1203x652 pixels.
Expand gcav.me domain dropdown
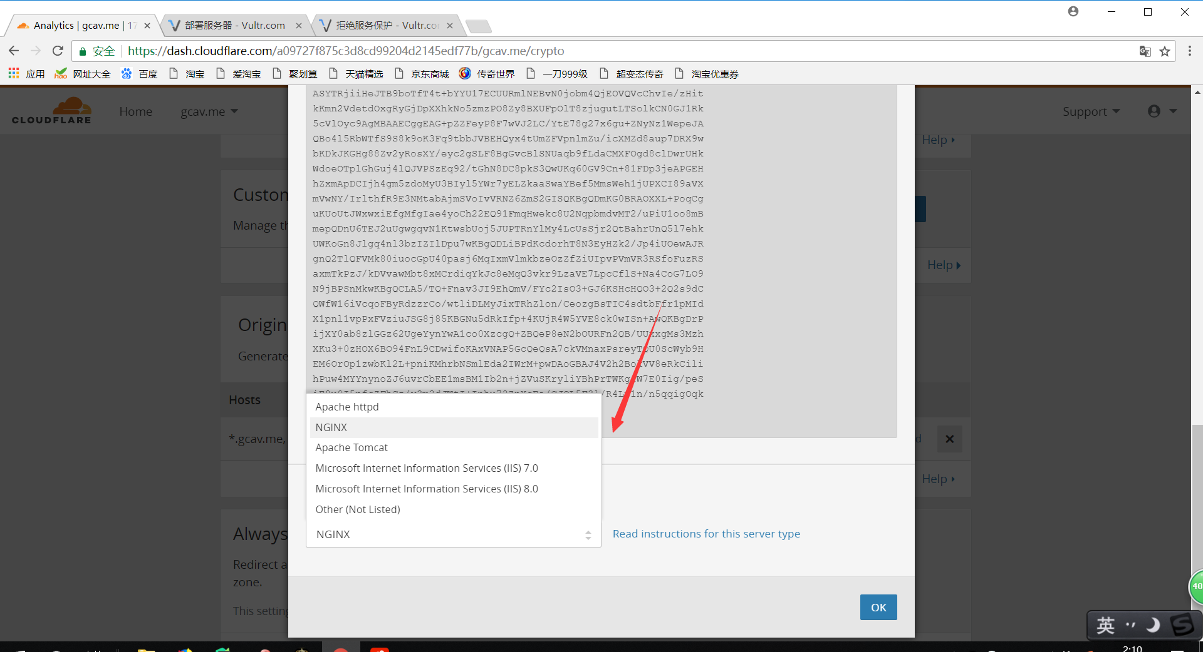tap(209, 111)
